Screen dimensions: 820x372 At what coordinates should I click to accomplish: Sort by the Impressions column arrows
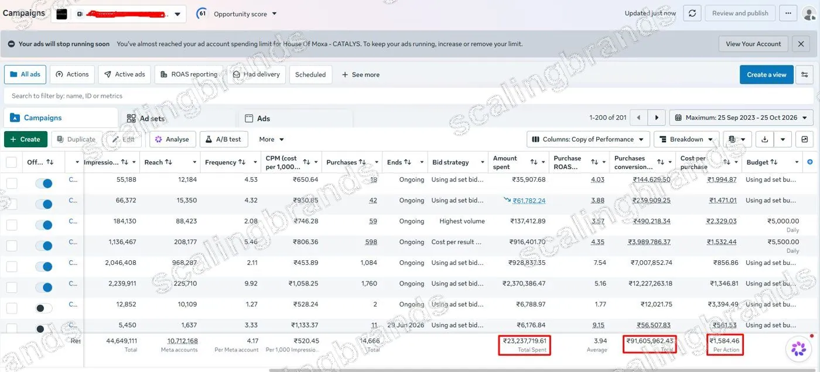[x=124, y=162]
